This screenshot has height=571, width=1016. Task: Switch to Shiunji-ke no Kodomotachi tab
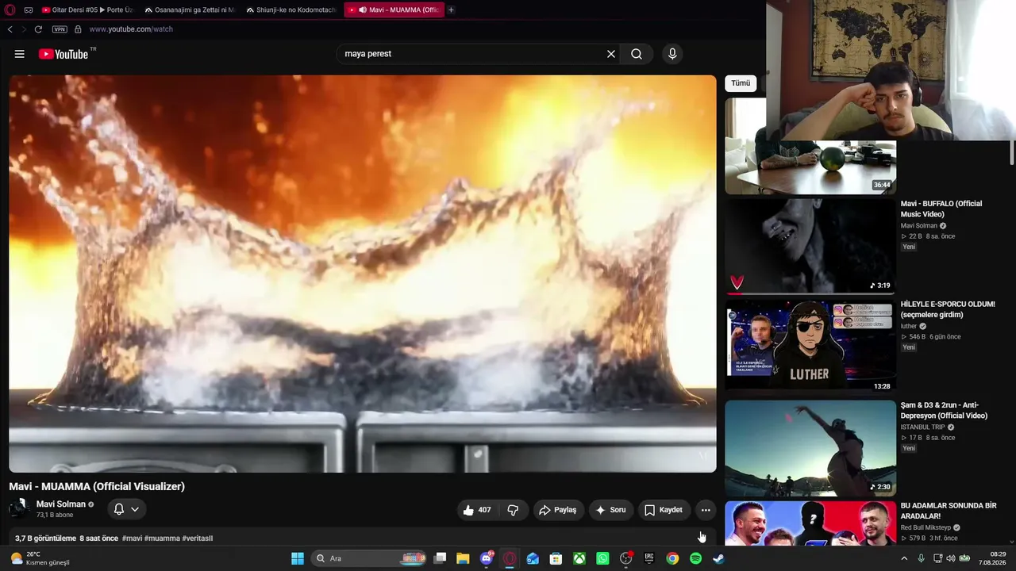[291, 10]
